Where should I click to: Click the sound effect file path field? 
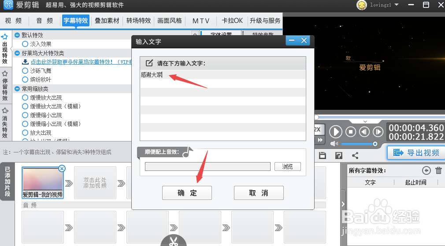pos(208,166)
